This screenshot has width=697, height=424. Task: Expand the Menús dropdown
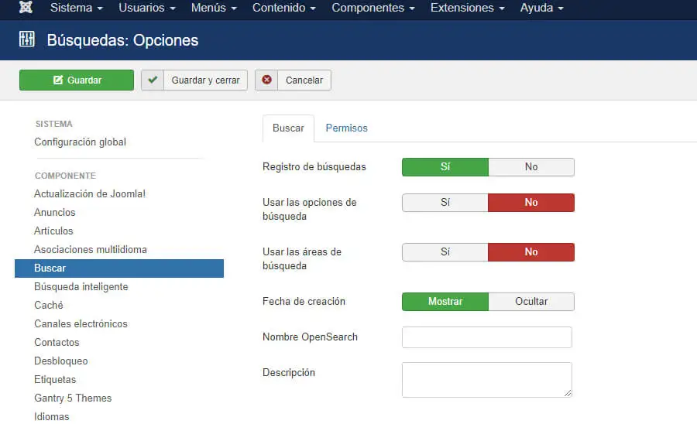(214, 8)
